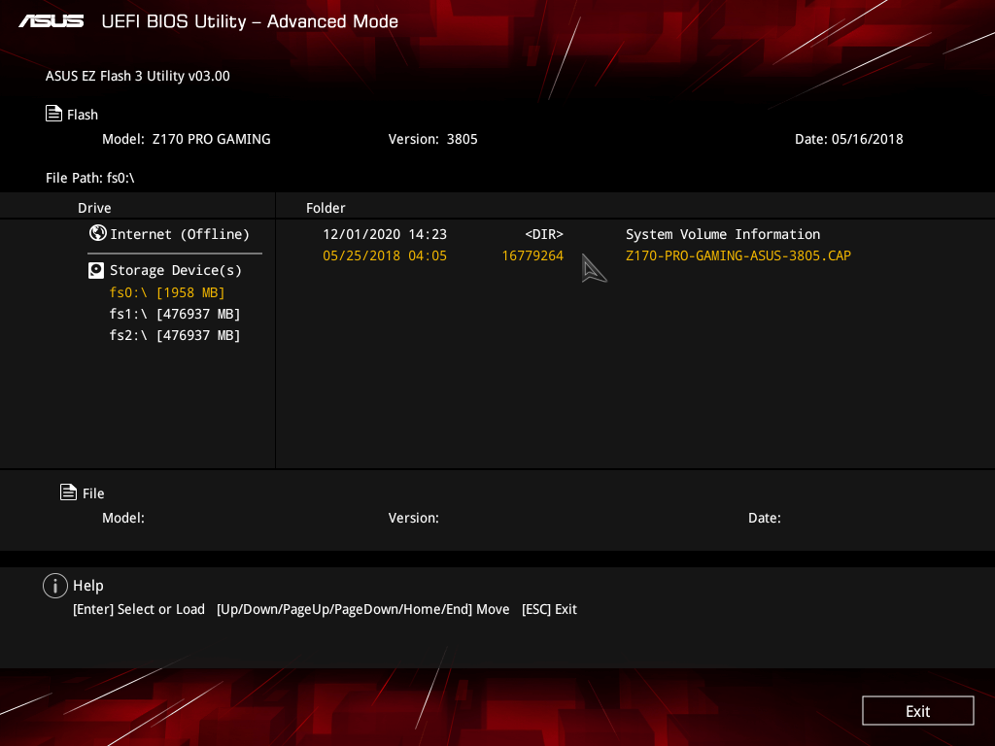Select the fs2:\ drive entry
This screenshot has width=995, height=746.
[x=175, y=335]
